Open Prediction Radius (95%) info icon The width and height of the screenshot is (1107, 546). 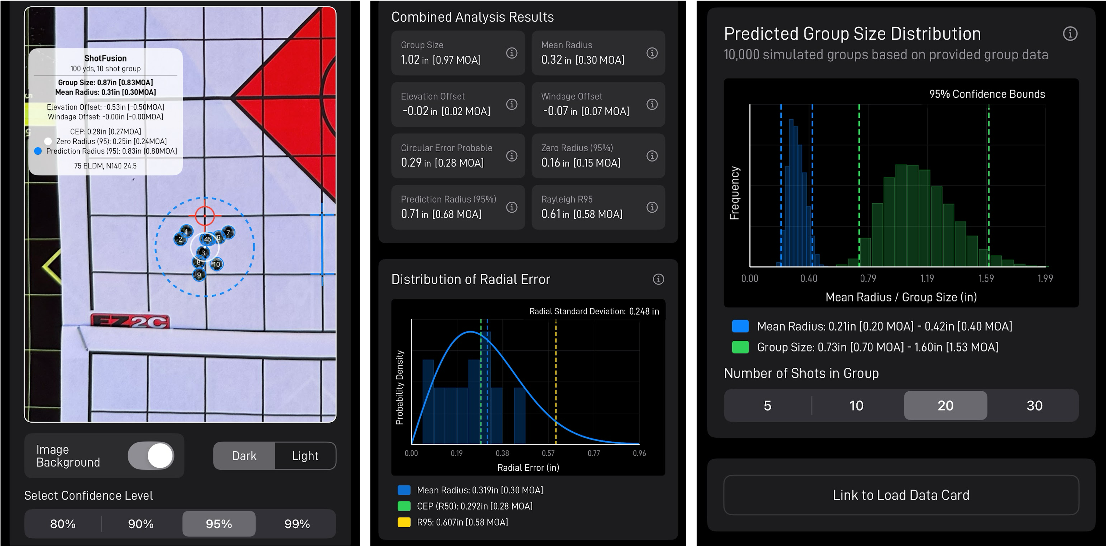[x=511, y=208]
